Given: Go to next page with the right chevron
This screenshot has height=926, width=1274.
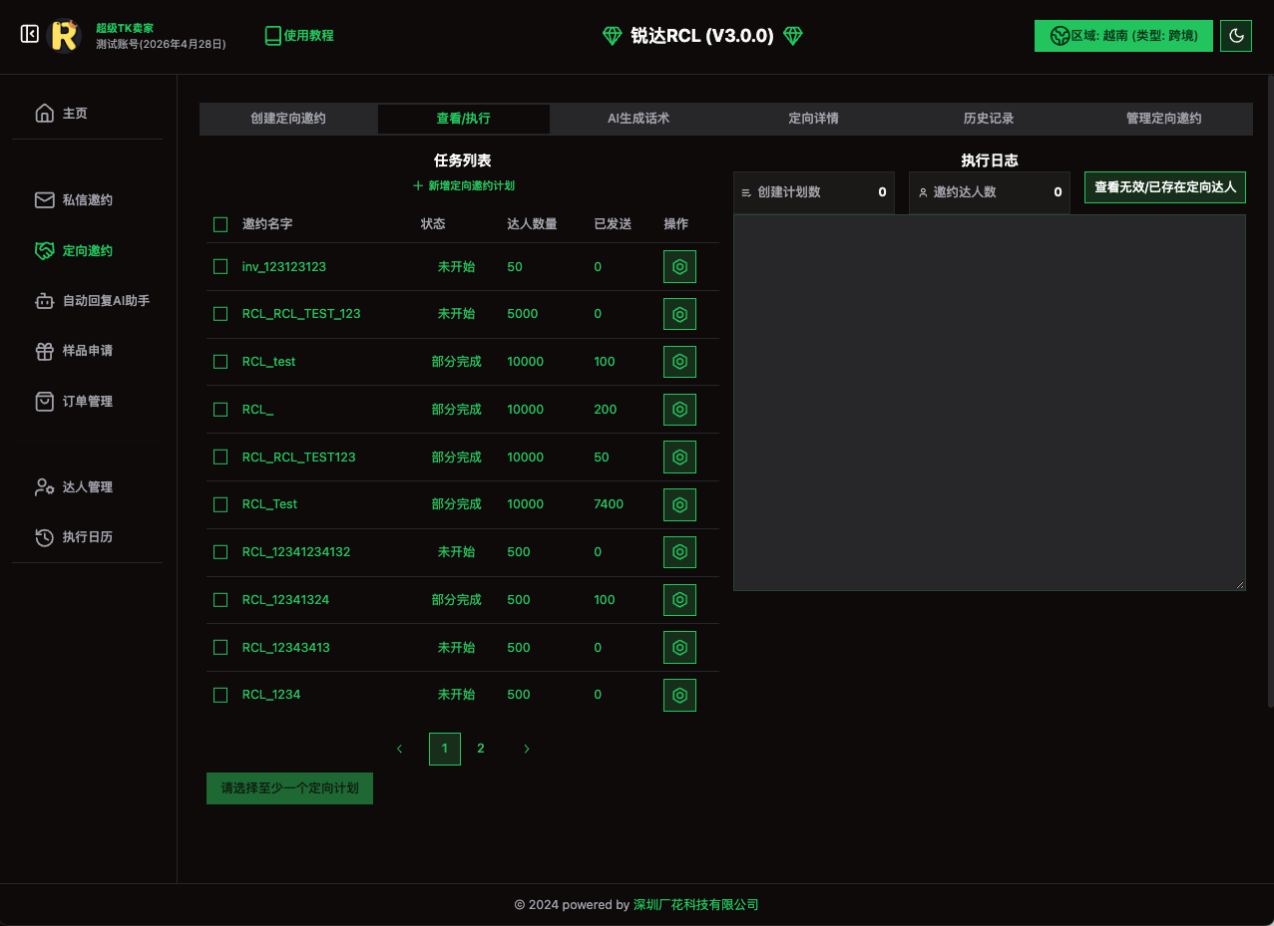Looking at the screenshot, I should coord(527,749).
